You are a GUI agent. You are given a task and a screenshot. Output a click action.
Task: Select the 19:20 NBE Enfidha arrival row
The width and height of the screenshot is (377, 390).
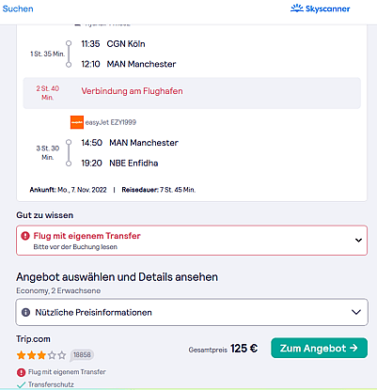tap(119, 164)
